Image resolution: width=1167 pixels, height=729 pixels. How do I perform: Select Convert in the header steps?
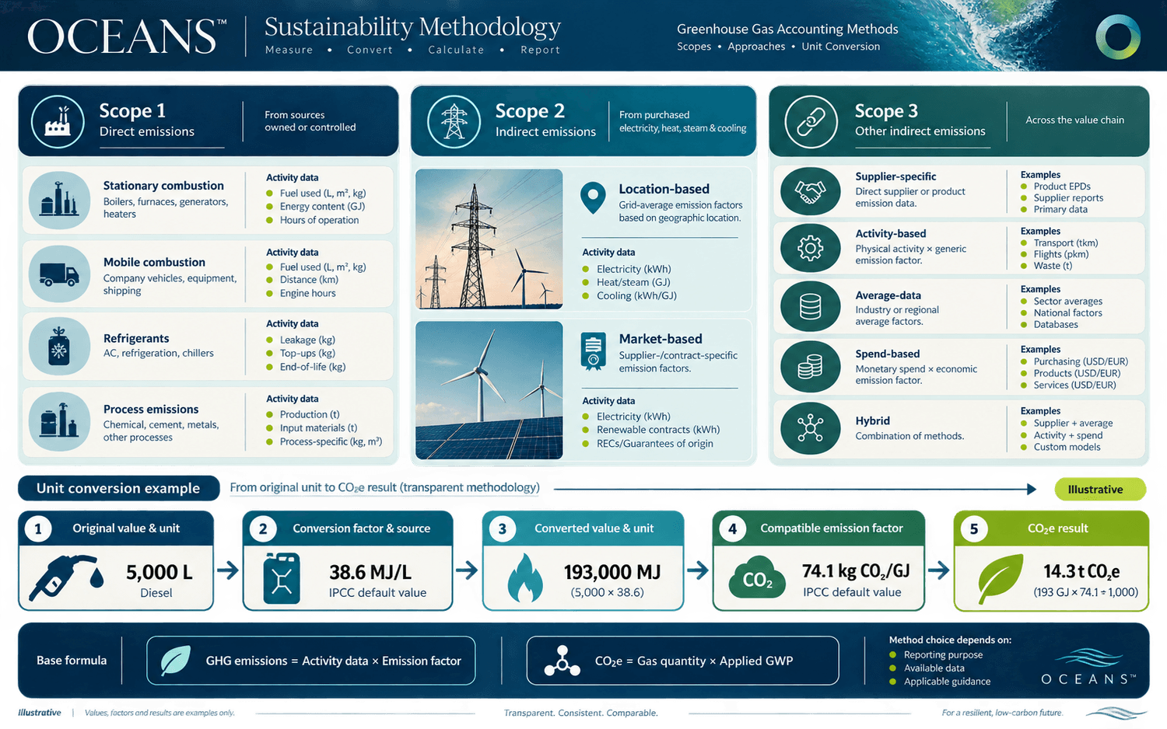pos(370,50)
